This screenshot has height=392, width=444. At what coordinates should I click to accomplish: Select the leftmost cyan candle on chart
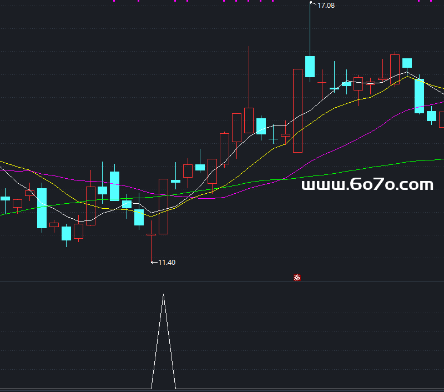[5, 198]
